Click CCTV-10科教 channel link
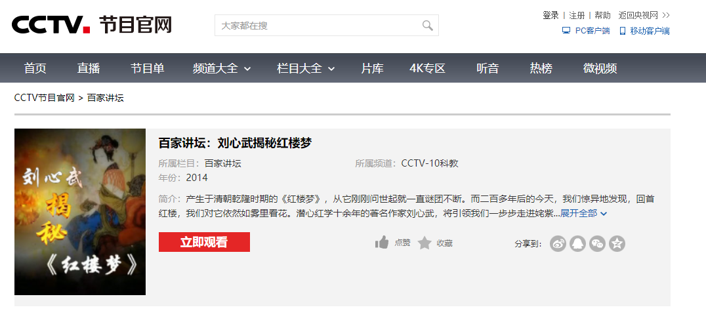The width and height of the screenshot is (706, 324). [x=430, y=163]
